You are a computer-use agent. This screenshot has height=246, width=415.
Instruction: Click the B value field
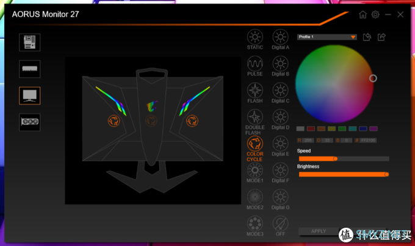pos(346,140)
